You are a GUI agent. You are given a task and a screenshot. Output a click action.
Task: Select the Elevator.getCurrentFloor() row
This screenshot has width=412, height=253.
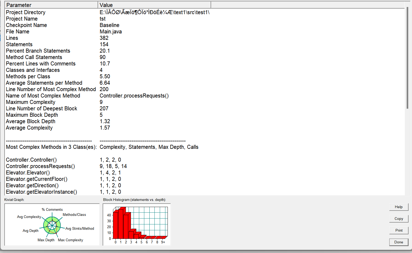205,179
